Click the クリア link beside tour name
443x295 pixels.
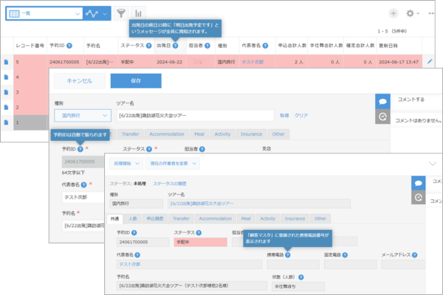click(301, 116)
